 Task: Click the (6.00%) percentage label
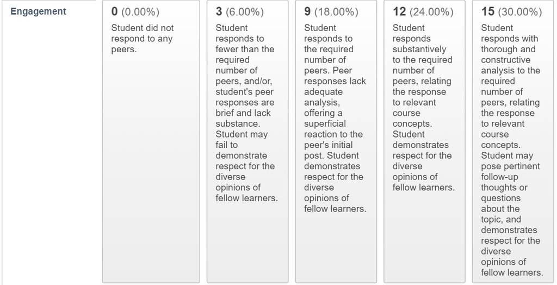coord(244,12)
